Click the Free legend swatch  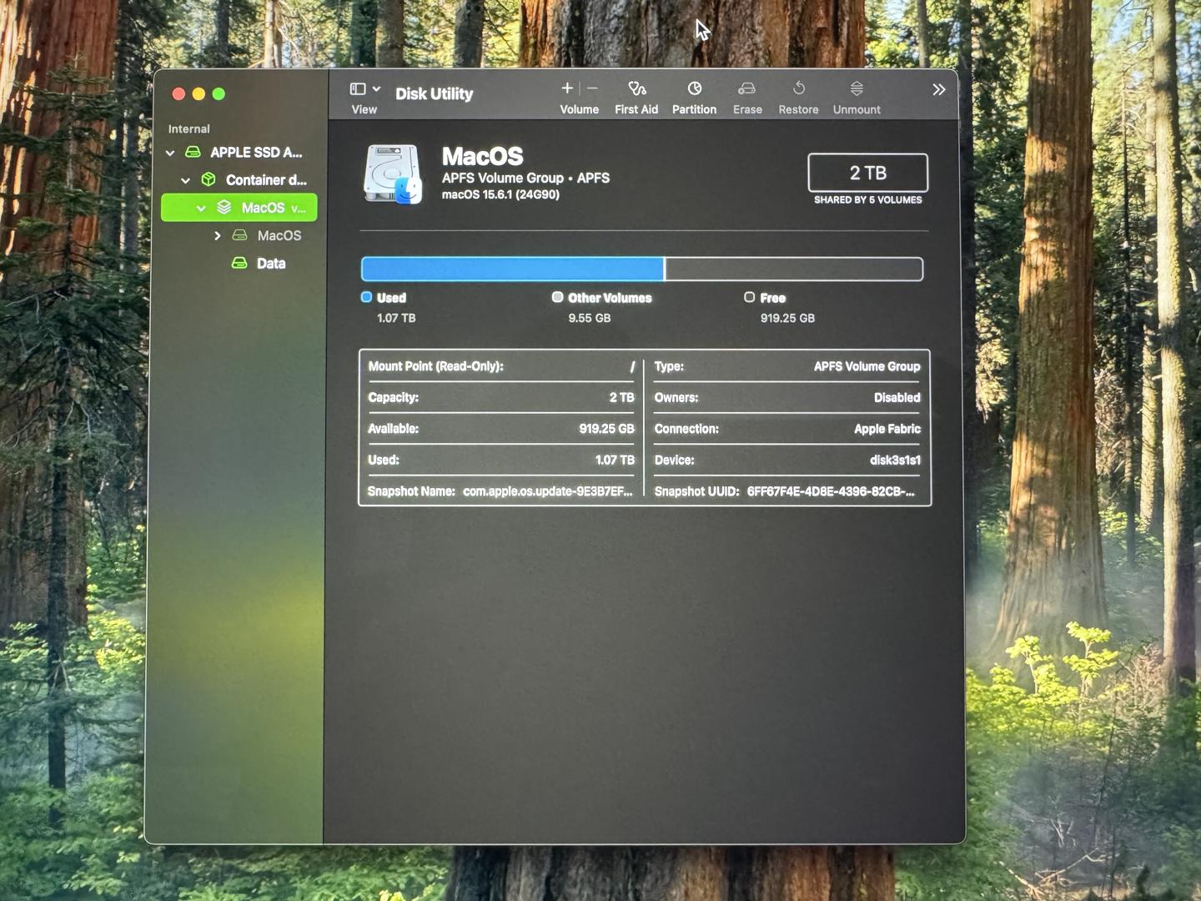(x=749, y=297)
